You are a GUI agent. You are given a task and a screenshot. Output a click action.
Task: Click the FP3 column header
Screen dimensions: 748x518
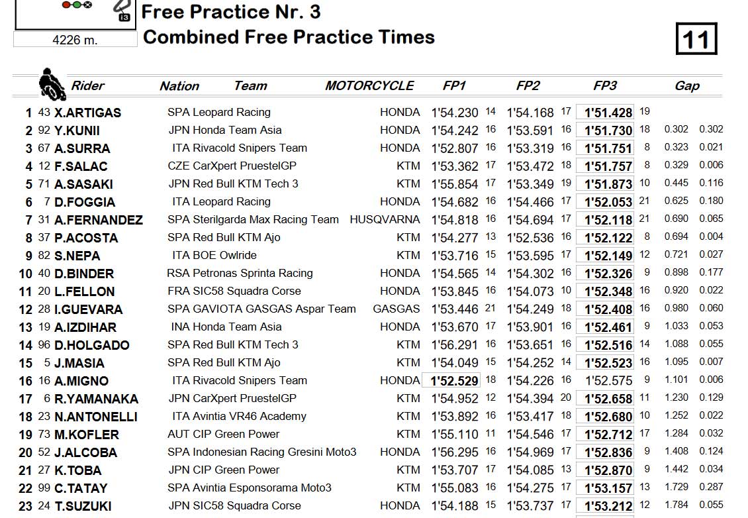point(605,85)
